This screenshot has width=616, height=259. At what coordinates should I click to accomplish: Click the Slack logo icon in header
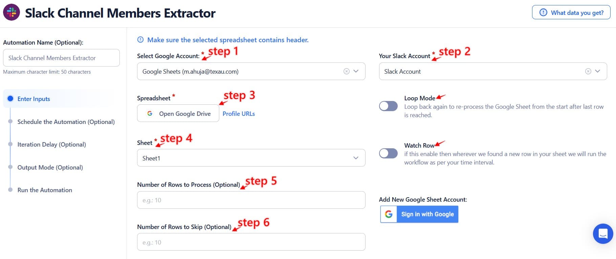12,12
